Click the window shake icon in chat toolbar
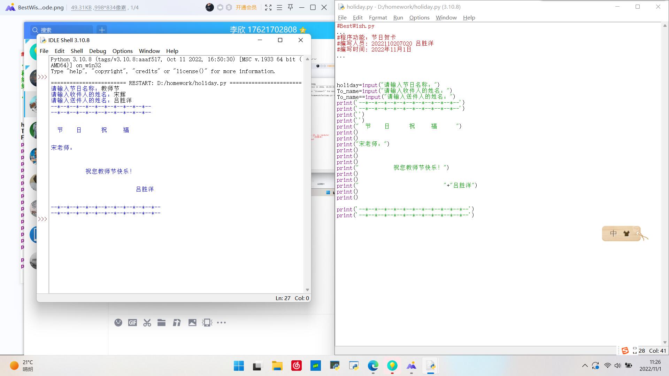 click(x=207, y=323)
